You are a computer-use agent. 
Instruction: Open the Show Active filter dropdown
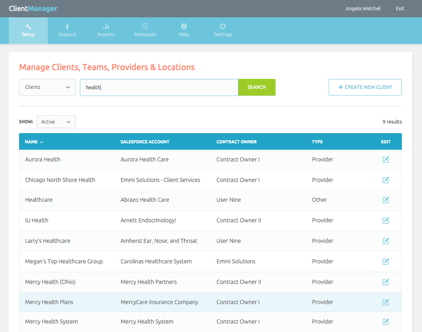(56, 122)
